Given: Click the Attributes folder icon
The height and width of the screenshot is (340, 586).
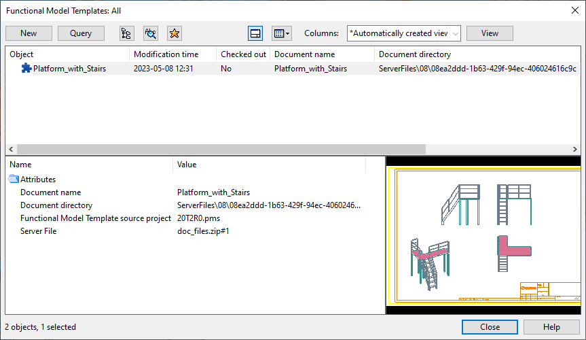Looking at the screenshot, I should pyautogui.click(x=14, y=180).
